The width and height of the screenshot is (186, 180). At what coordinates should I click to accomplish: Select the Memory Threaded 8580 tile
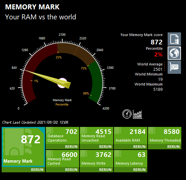point(165,136)
